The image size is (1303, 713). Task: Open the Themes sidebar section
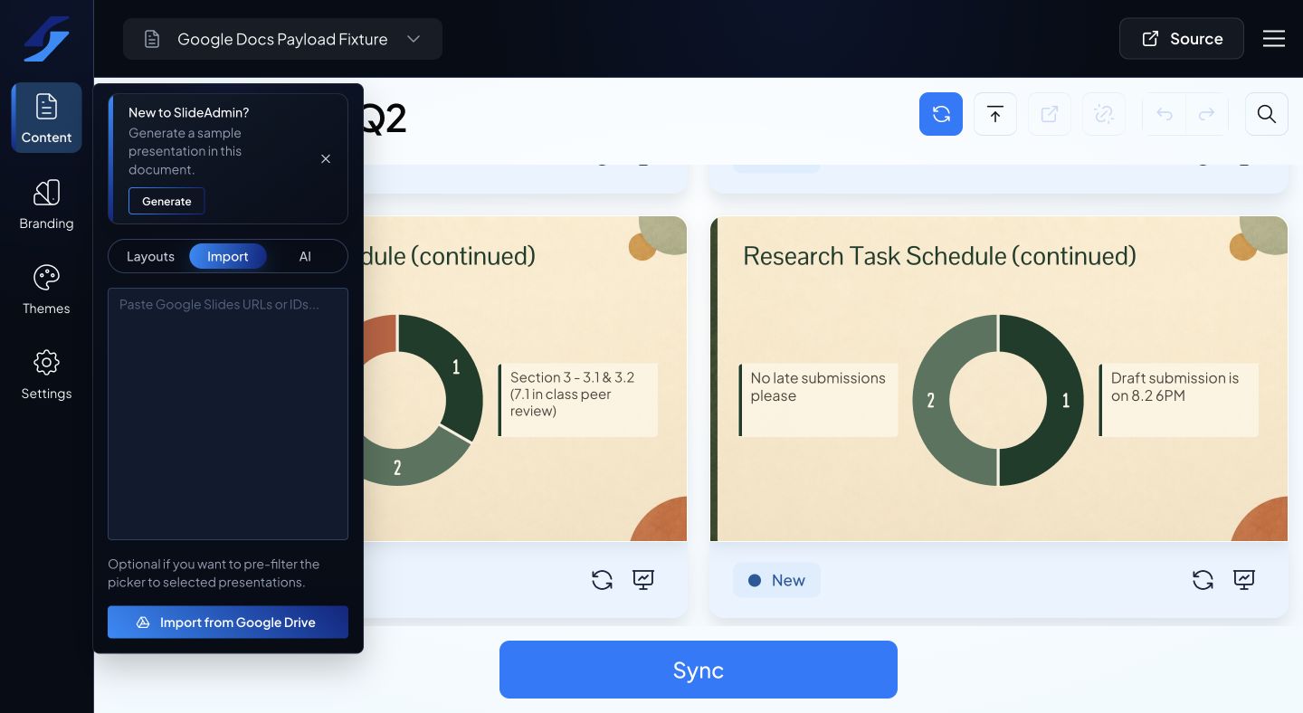click(x=46, y=290)
